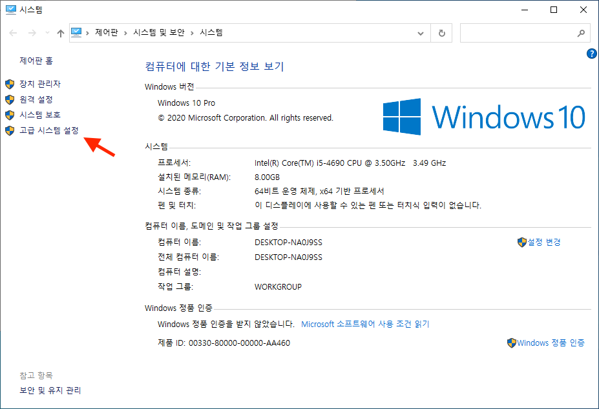Viewport: 599px width, 409px height.
Task: Open remote settings link 원격 설정
Action: [36, 99]
